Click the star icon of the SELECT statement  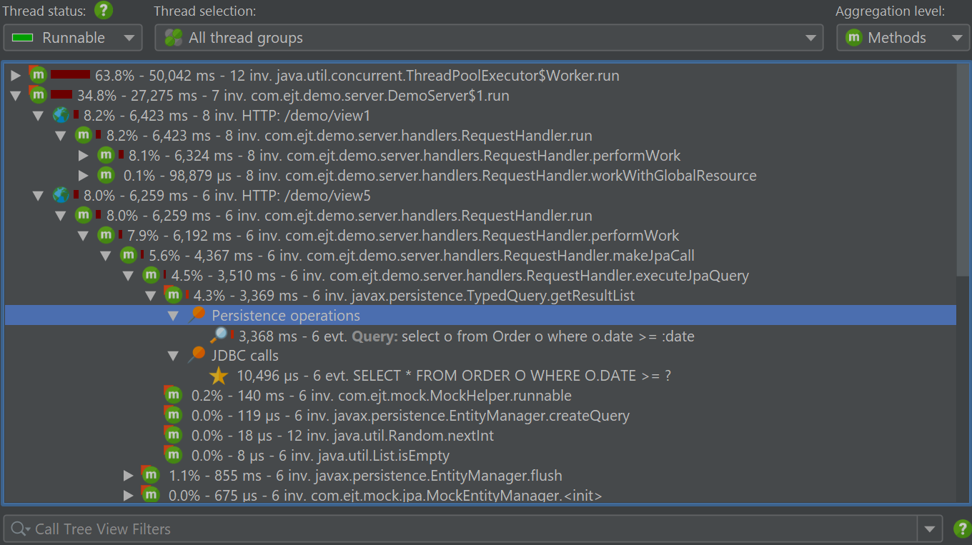(x=219, y=375)
